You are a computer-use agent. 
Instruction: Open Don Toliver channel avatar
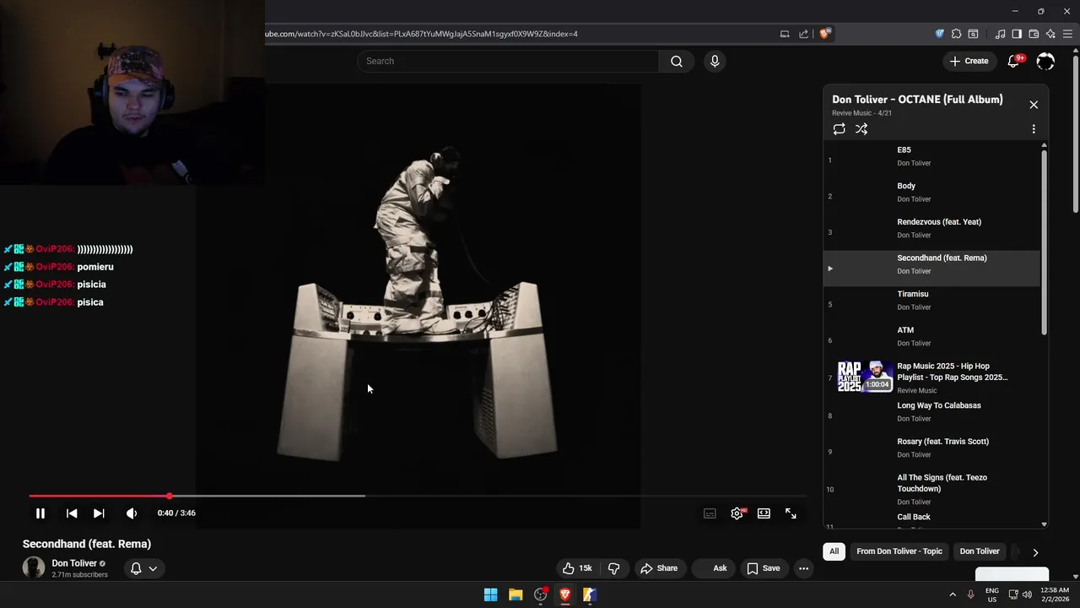(x=34, y=567)
